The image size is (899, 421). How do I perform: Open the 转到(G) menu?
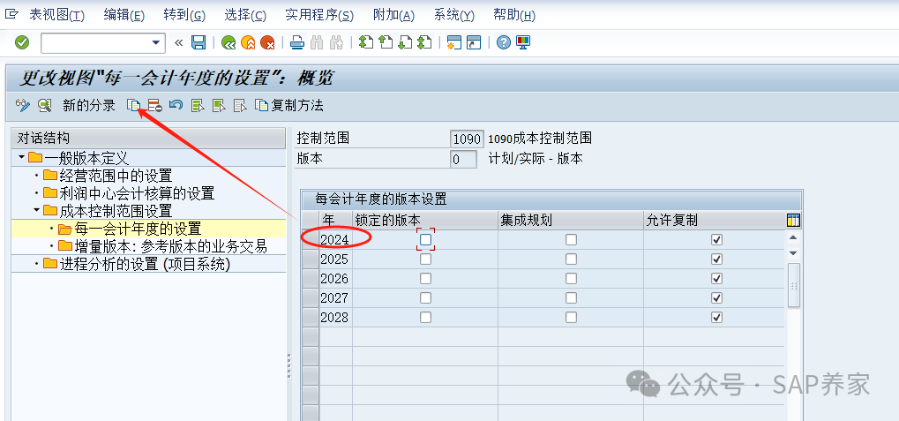(x=184, y=15)
